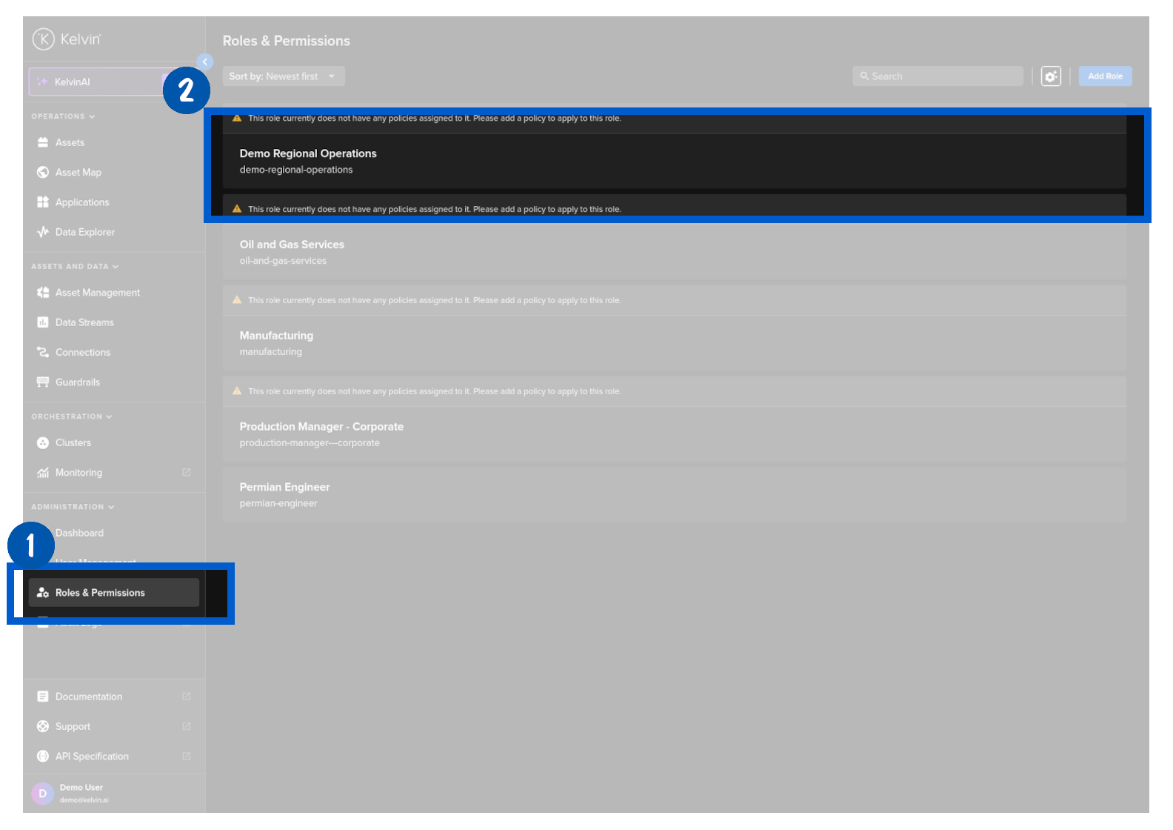Viewport: 1173px width, 830px height.
Task: Collapse the sidebar with arrow button
Action: tap(205, 62)
